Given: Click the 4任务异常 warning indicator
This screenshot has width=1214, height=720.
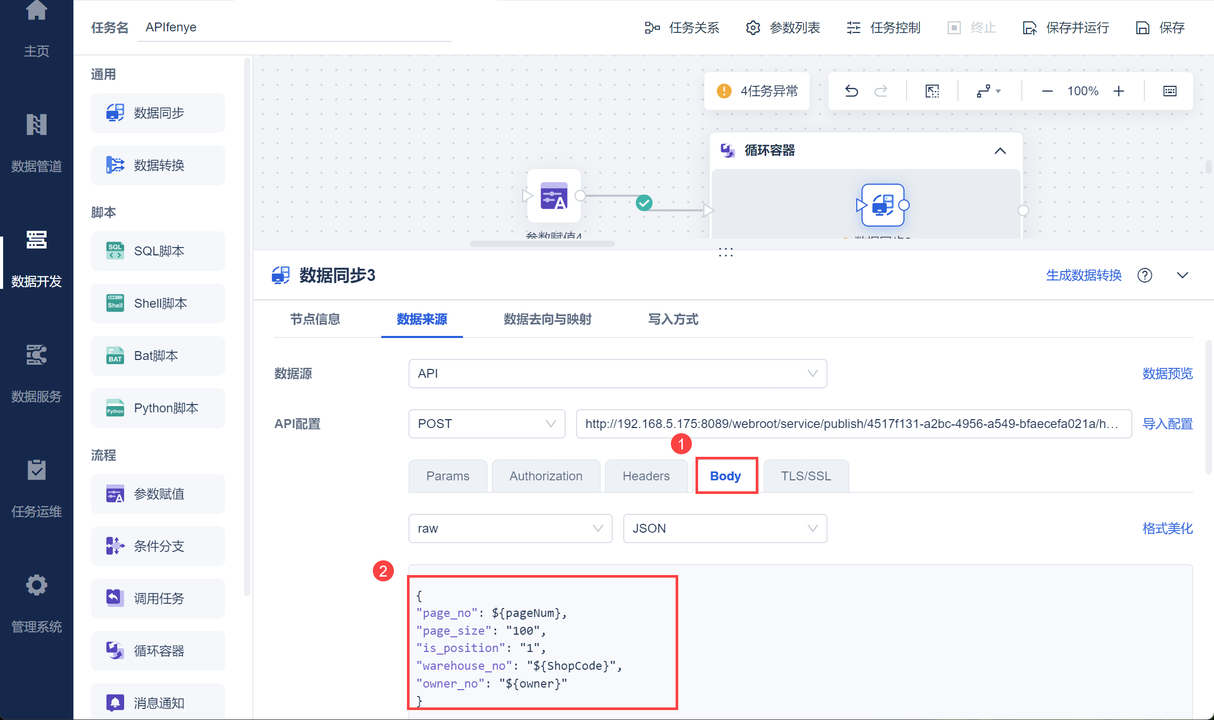Looking at the screenshot, I should 757,91.
